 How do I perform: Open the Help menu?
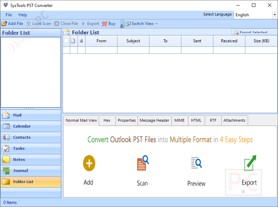point(23,15)
